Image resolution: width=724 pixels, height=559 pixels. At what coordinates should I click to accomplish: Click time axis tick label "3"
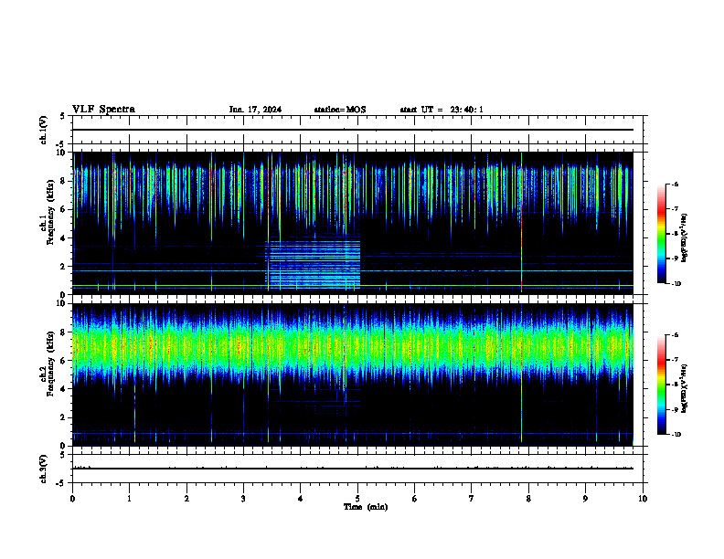243,499
